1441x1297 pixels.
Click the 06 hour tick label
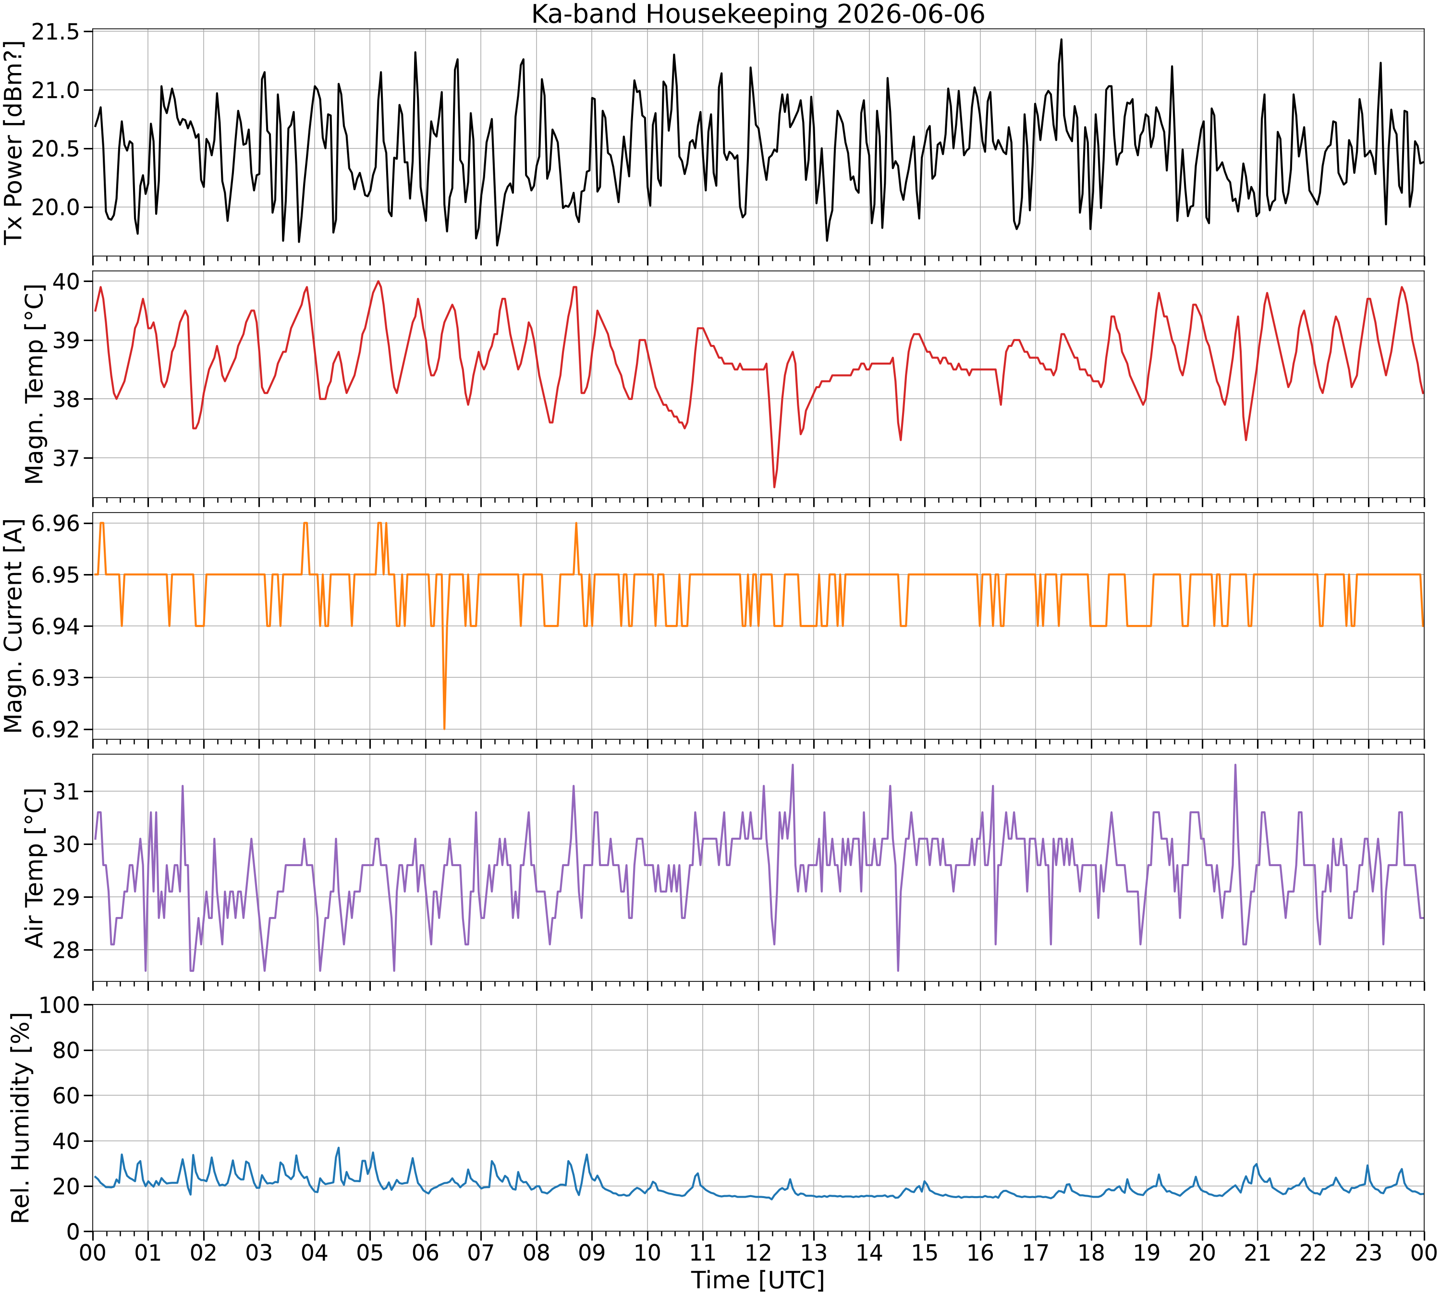point(426,1252)
